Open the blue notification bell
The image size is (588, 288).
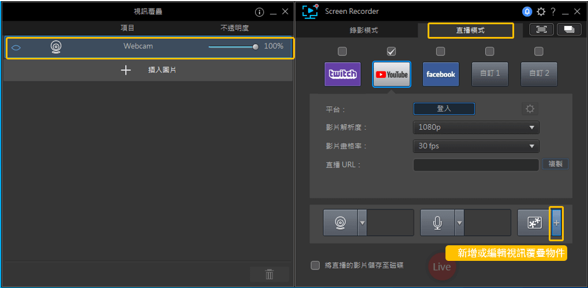[x=527, y=12]
